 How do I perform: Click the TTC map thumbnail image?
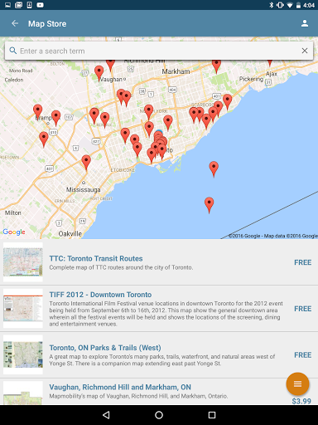[23, 262]
